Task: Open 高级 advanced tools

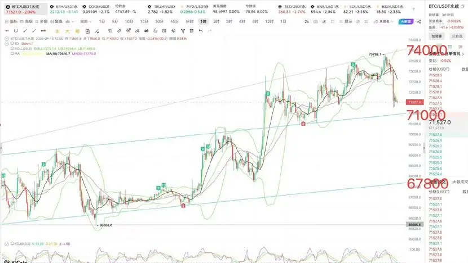Action: coord(27,21)
